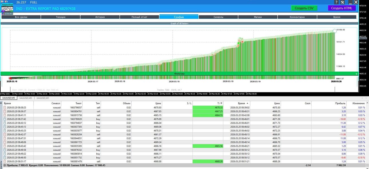
Task: Click the dropdown arrow on the Фильтры bar
Action: pyautogui.click(x=356, y=74)
